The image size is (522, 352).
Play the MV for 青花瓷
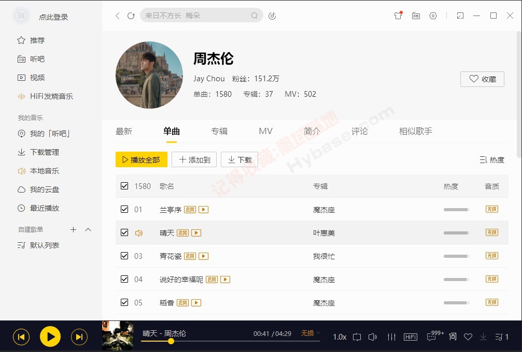203,256
